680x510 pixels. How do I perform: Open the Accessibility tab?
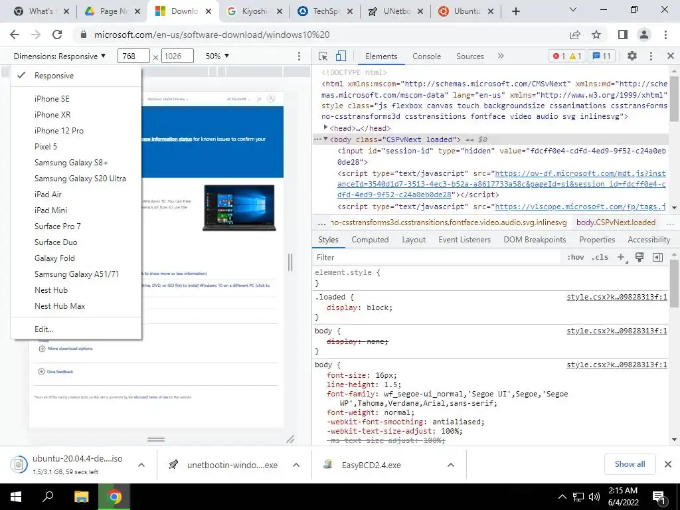(x=649, y=239)
